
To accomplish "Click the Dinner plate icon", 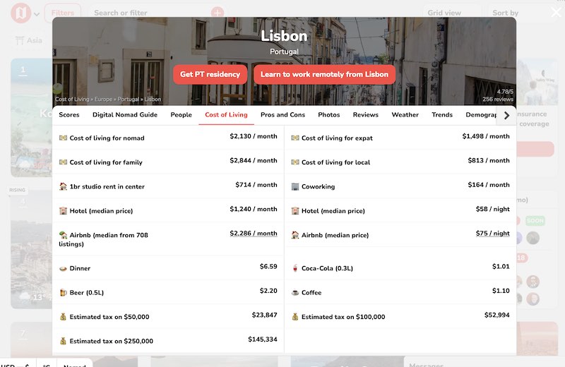I will pyautogui.click(x=63, y=268).
